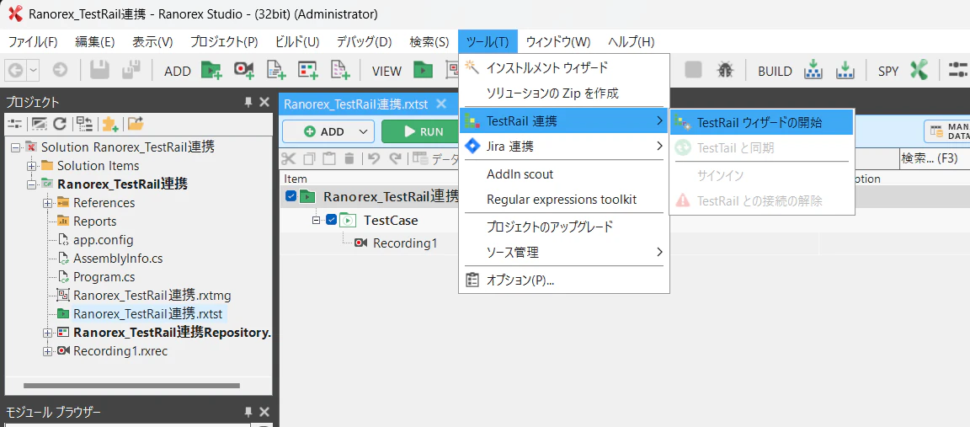The height and width of the screenshot is (427, 970).
Task: Collapse the TestCase node in test suite
Action: (x=317, y=220)
